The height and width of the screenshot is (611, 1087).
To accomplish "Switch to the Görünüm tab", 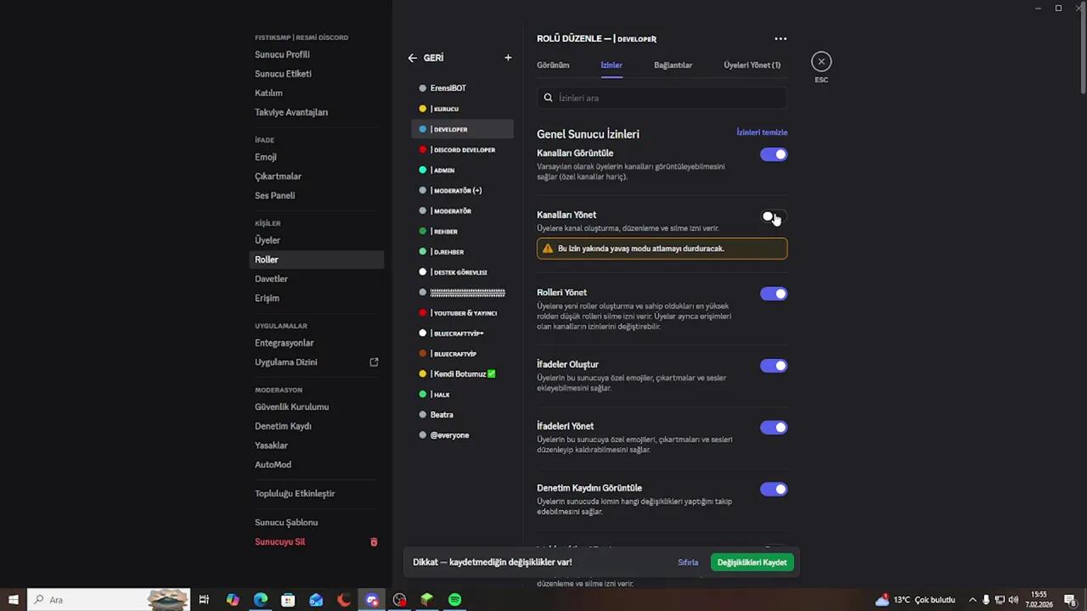I will click(x=553, y=64).
